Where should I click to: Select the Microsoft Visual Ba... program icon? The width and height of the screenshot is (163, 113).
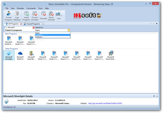31,55
